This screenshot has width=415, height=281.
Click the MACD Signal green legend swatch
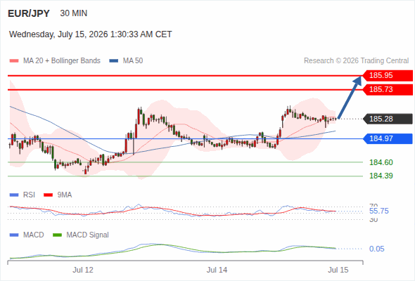tap(58, 235)
